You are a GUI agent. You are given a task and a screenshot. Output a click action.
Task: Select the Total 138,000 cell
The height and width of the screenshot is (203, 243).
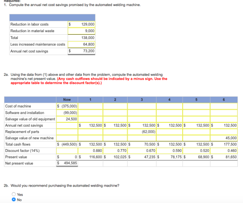[82, 38]
